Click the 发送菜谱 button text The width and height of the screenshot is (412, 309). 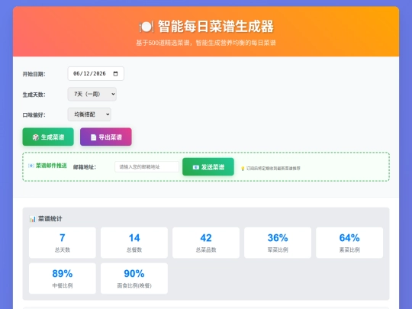point(213,167)
